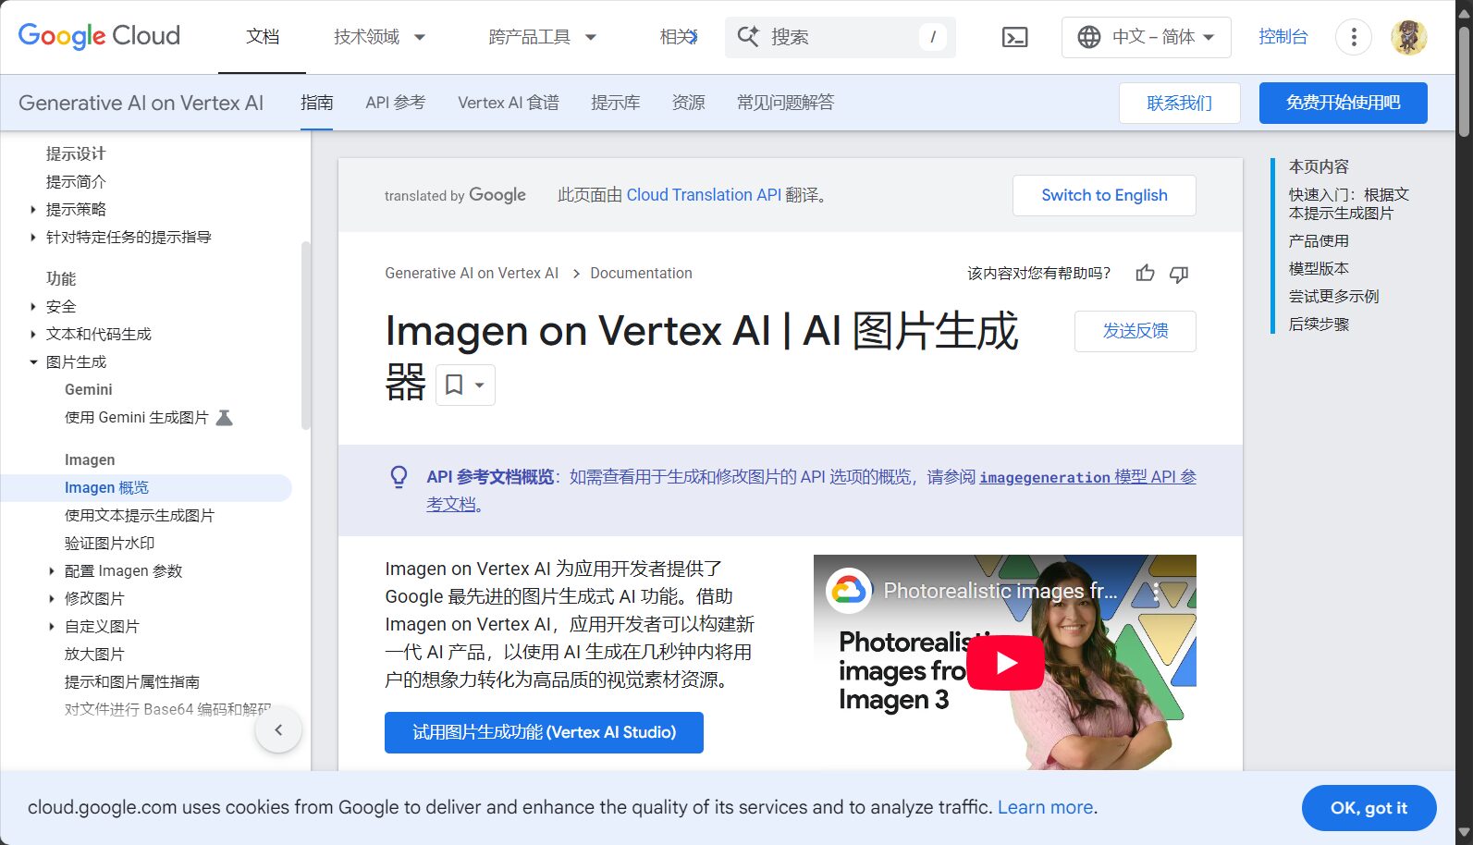Open the user account avatar

coord(1409,37)
